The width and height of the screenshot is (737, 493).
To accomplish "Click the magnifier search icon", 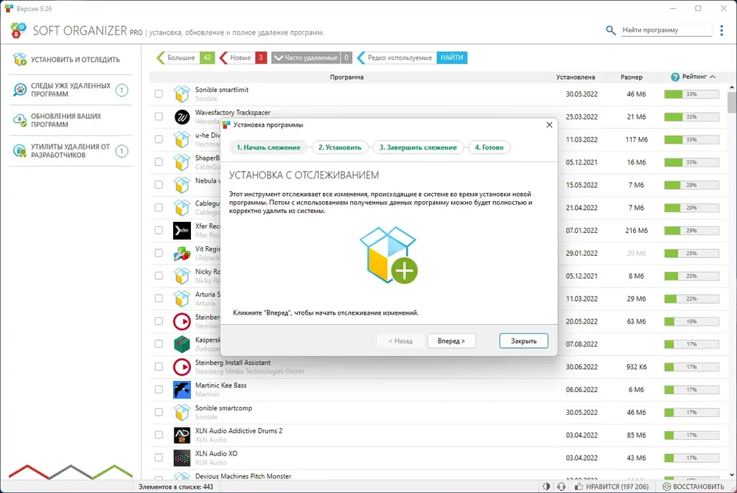I will tap(610, 30).
